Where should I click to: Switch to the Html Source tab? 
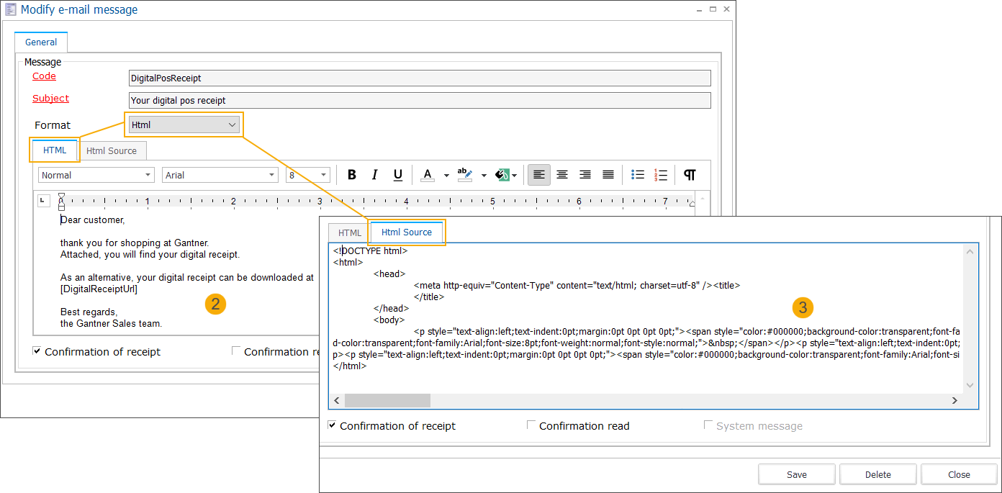pyautogui.click(x=406, y=232)
